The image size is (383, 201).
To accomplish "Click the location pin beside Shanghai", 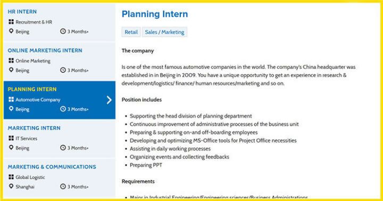I will coord(11,186).
